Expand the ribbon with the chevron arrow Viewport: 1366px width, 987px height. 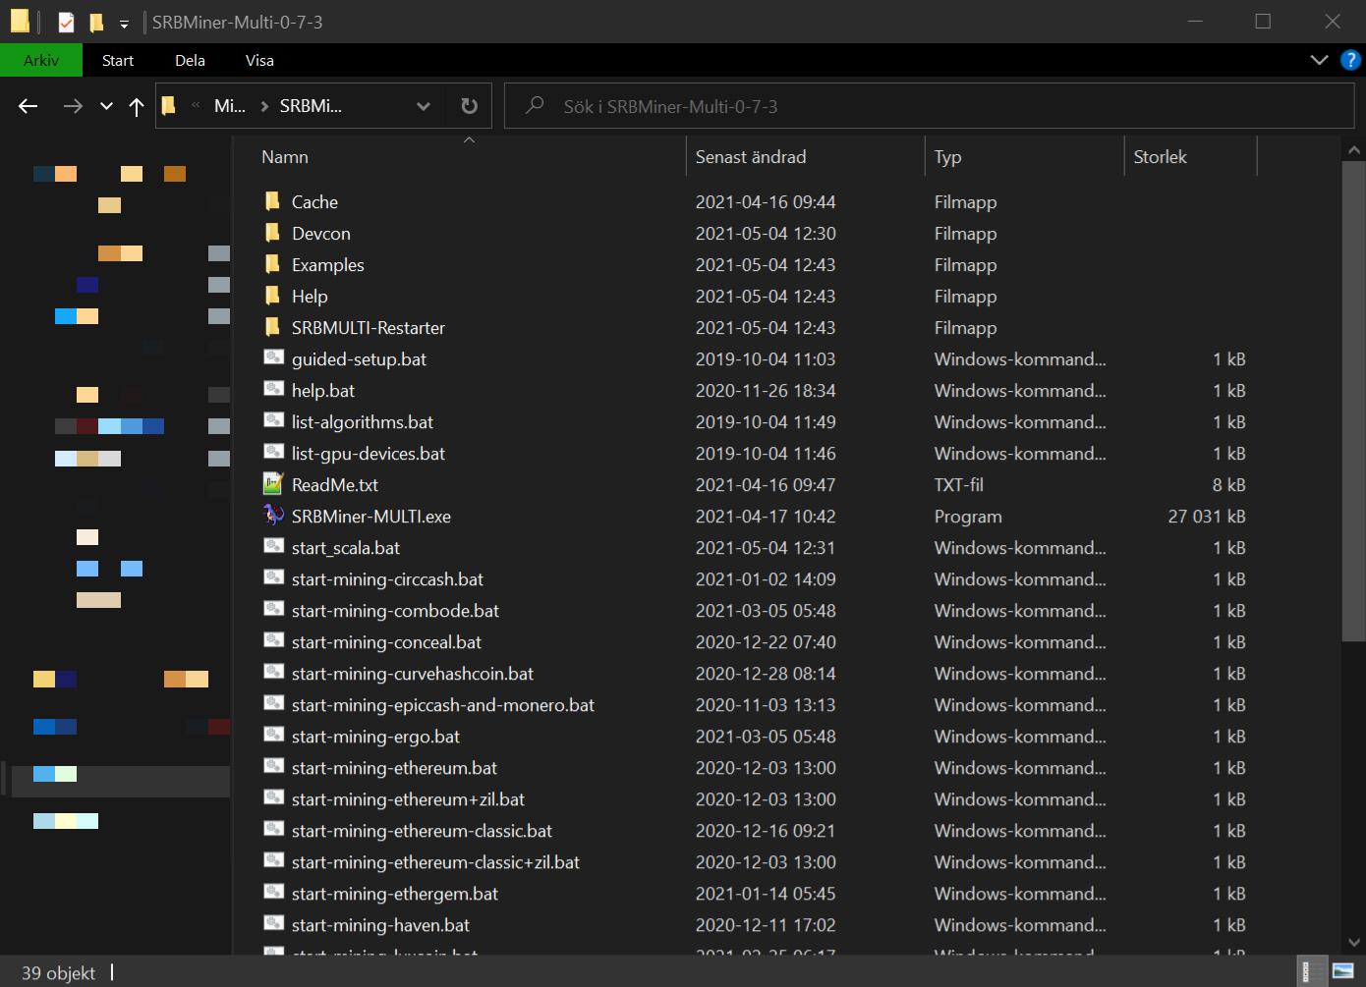pyautogui.click(x=1319, y=60)
